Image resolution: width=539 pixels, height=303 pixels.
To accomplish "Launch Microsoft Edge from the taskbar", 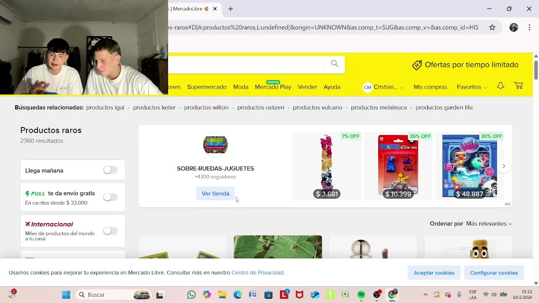I will tap(237, 295).
